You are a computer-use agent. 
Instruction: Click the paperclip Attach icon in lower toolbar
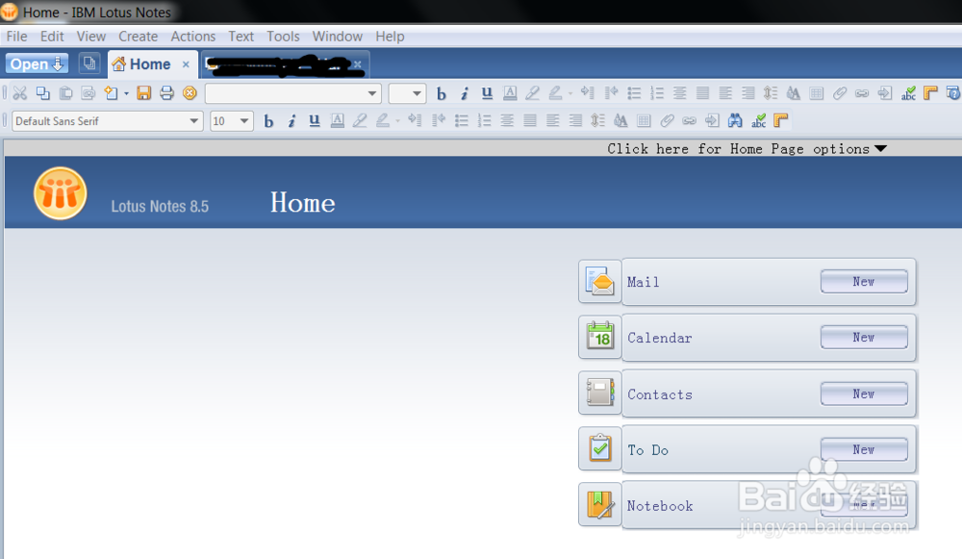pyautogui.click(x=667, y=121)
